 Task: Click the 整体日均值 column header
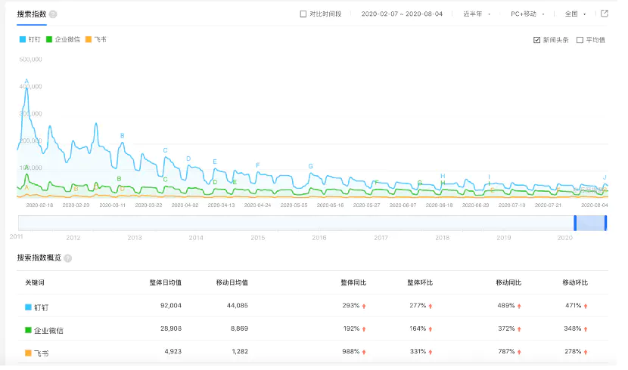point(166,282)
